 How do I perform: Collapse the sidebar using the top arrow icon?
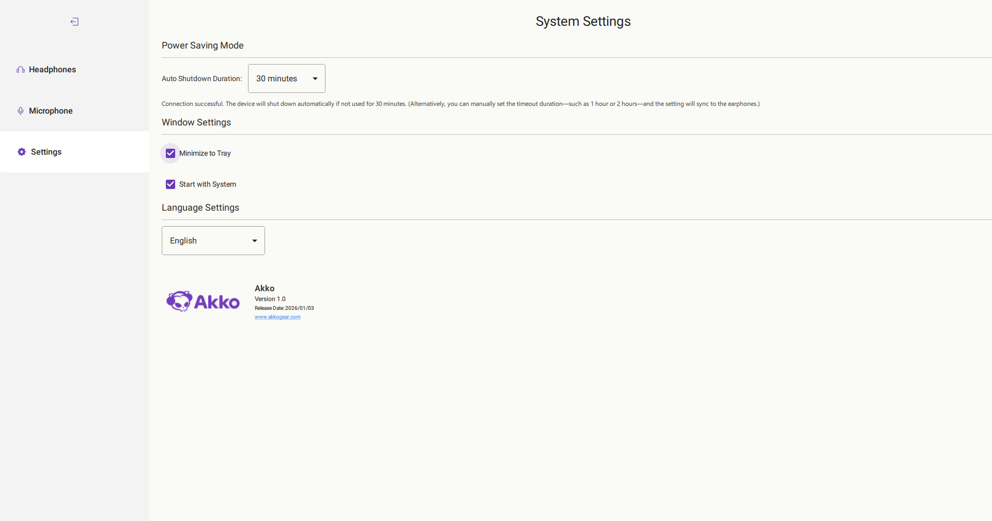[x=74, y=22]
